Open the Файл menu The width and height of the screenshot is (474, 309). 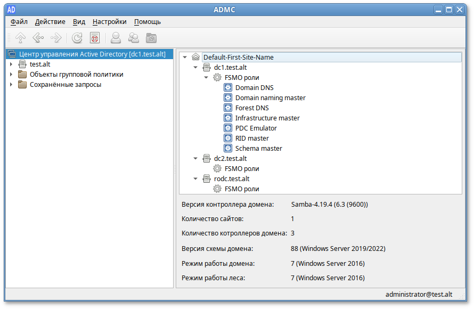coord(19,22)
